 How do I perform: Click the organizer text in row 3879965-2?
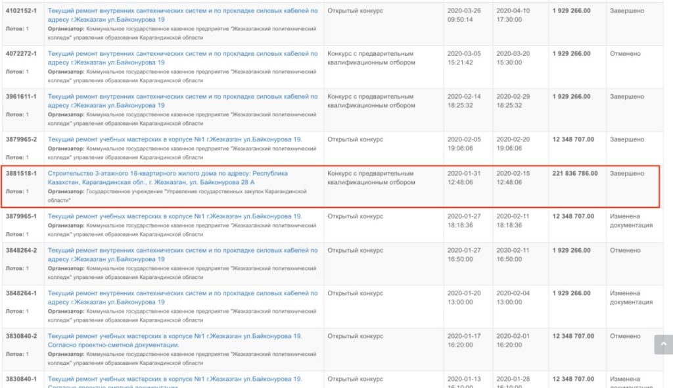(x=182, y=153)
